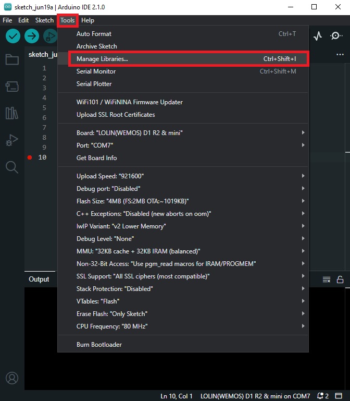Toggle the bottom panel from status bar
350x401 pixels.
pos(339,396)
